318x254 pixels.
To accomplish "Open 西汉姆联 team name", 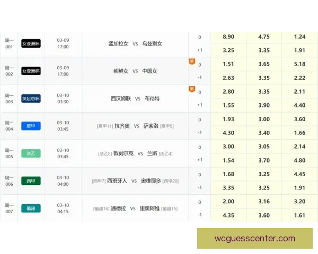I will 121,98.
